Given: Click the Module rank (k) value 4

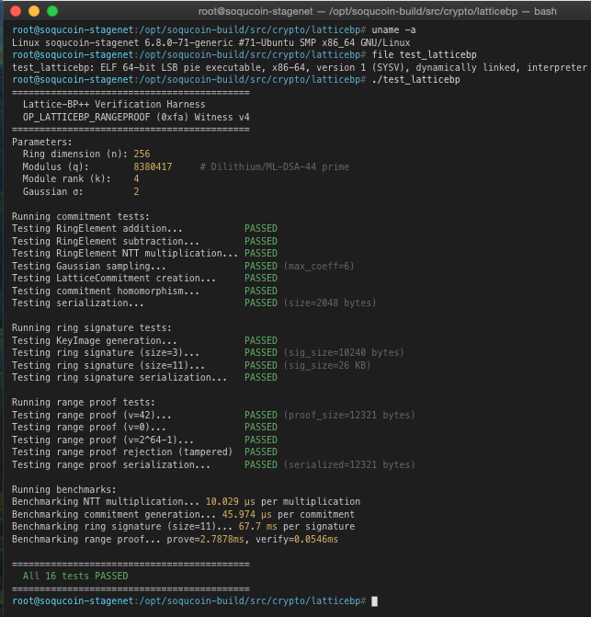Looking at the screenshot, I should (x=136, y=178).
